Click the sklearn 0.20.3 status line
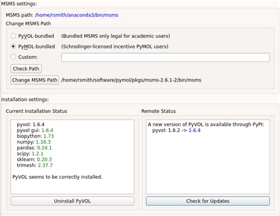280x216 pixels. pyautogui.click(x=34, y=159)
